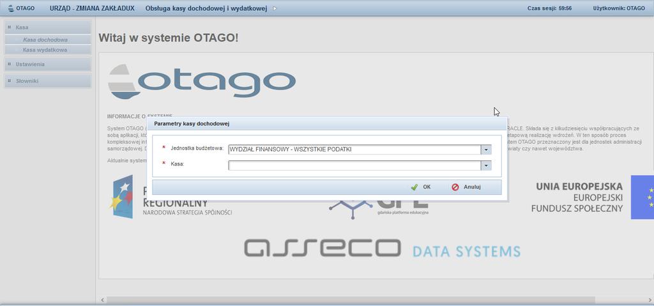
Task: Click the green checkmark icon on OK
Action: (414, 187)
